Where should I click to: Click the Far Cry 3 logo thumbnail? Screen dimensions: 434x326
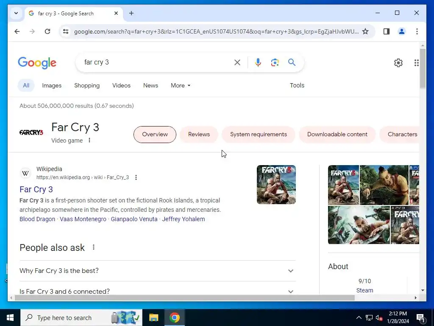[x=31, y=132]
